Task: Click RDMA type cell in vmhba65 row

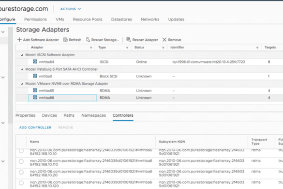Action: pos(105,91)
